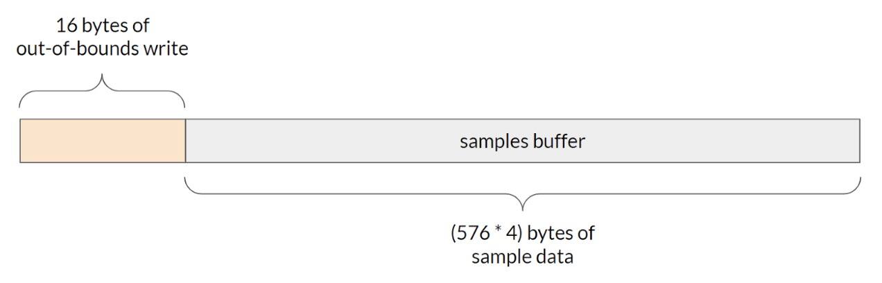Click the orange out-of-bounds block
The width and height of the screenshot is (882, 283).
102,141
